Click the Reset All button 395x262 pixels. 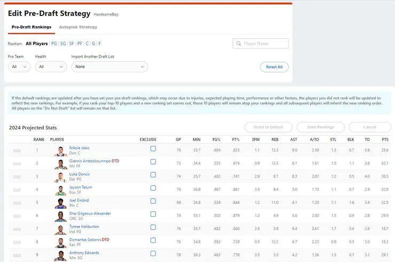[x=274, y=67]
